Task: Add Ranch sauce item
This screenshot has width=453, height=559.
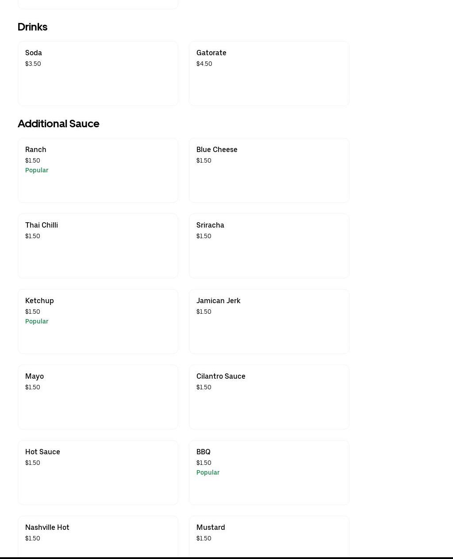Action: coord(98,170)
